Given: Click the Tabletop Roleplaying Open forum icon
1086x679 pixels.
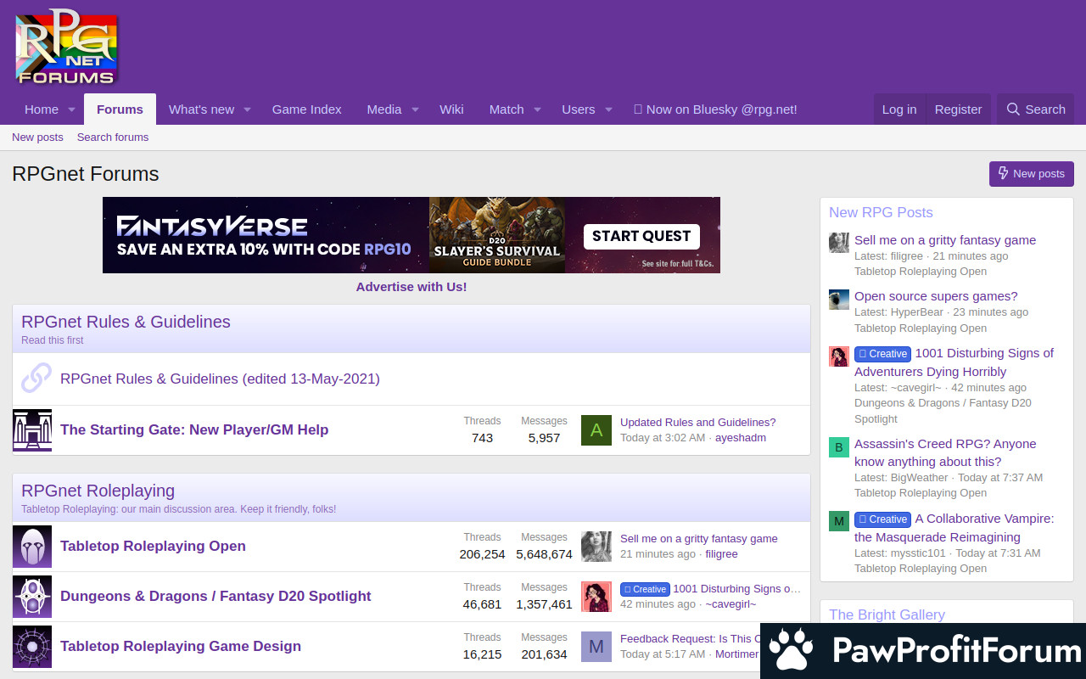Looking at the screenshot, I should tap(32, 547).
